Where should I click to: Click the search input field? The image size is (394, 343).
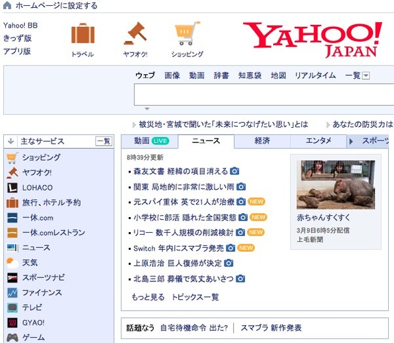coord(264,94)
